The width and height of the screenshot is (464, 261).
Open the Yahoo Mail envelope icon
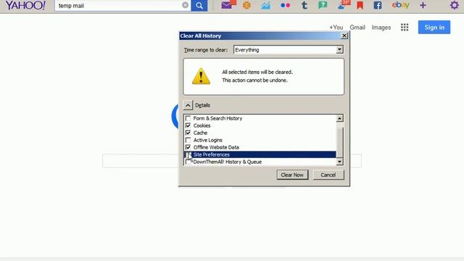pyautogui.click(x=227, y=5)
